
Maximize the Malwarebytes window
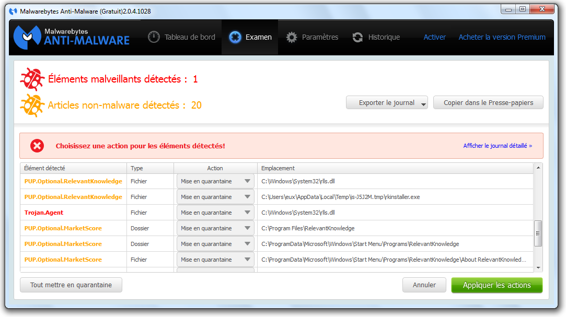pos(522,9)
